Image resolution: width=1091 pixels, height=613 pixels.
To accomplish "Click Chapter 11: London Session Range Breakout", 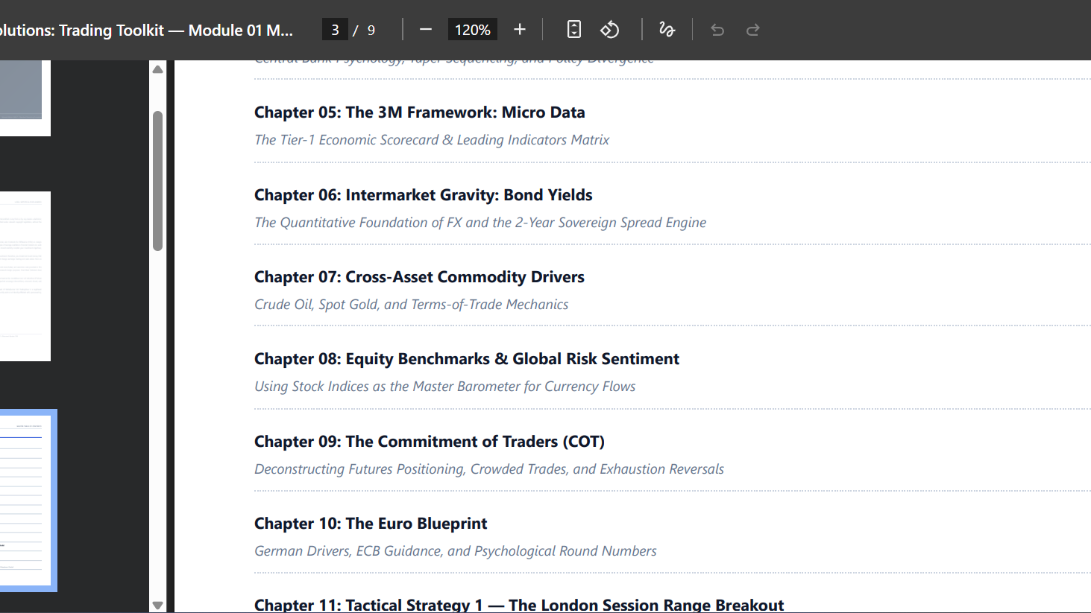I will (x=519, y=605).
